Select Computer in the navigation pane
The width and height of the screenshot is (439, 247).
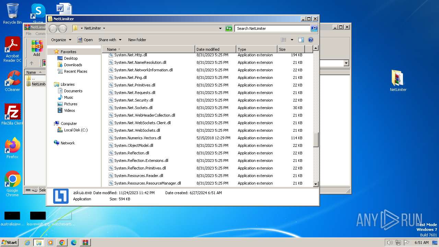(x=69, y=123)
